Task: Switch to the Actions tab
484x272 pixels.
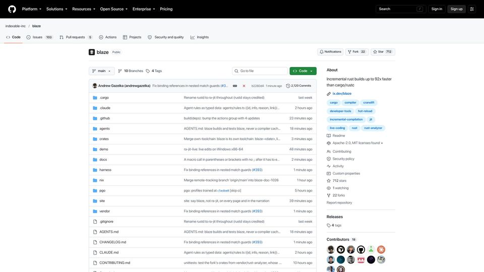Action: click(x=108, y=37)
